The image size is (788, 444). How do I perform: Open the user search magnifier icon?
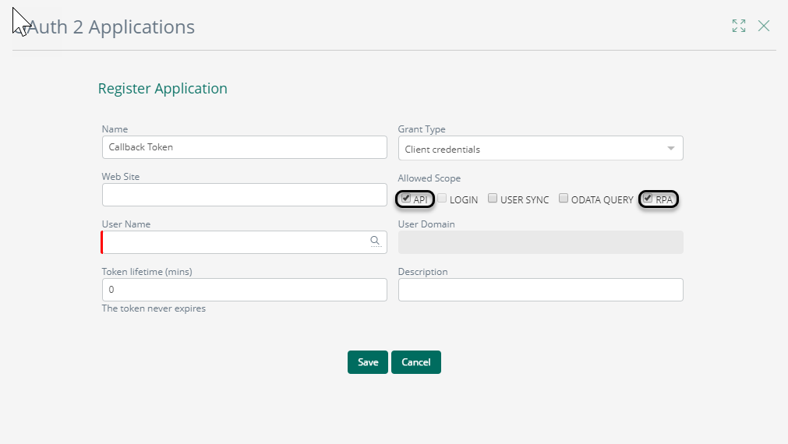375,241
